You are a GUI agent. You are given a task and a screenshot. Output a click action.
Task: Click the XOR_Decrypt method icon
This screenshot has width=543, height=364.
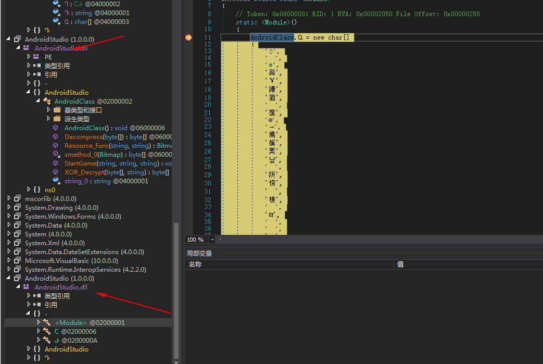point(55,172)
